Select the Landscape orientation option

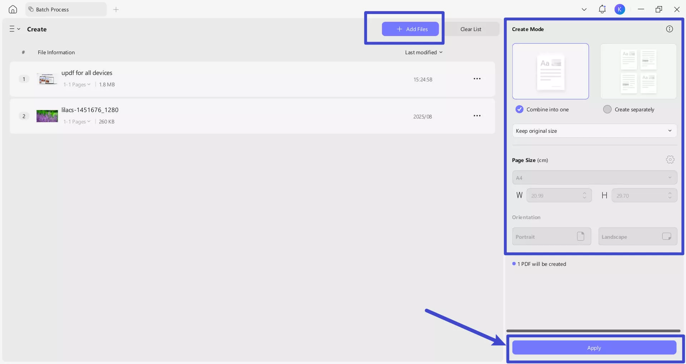(638, 236)
